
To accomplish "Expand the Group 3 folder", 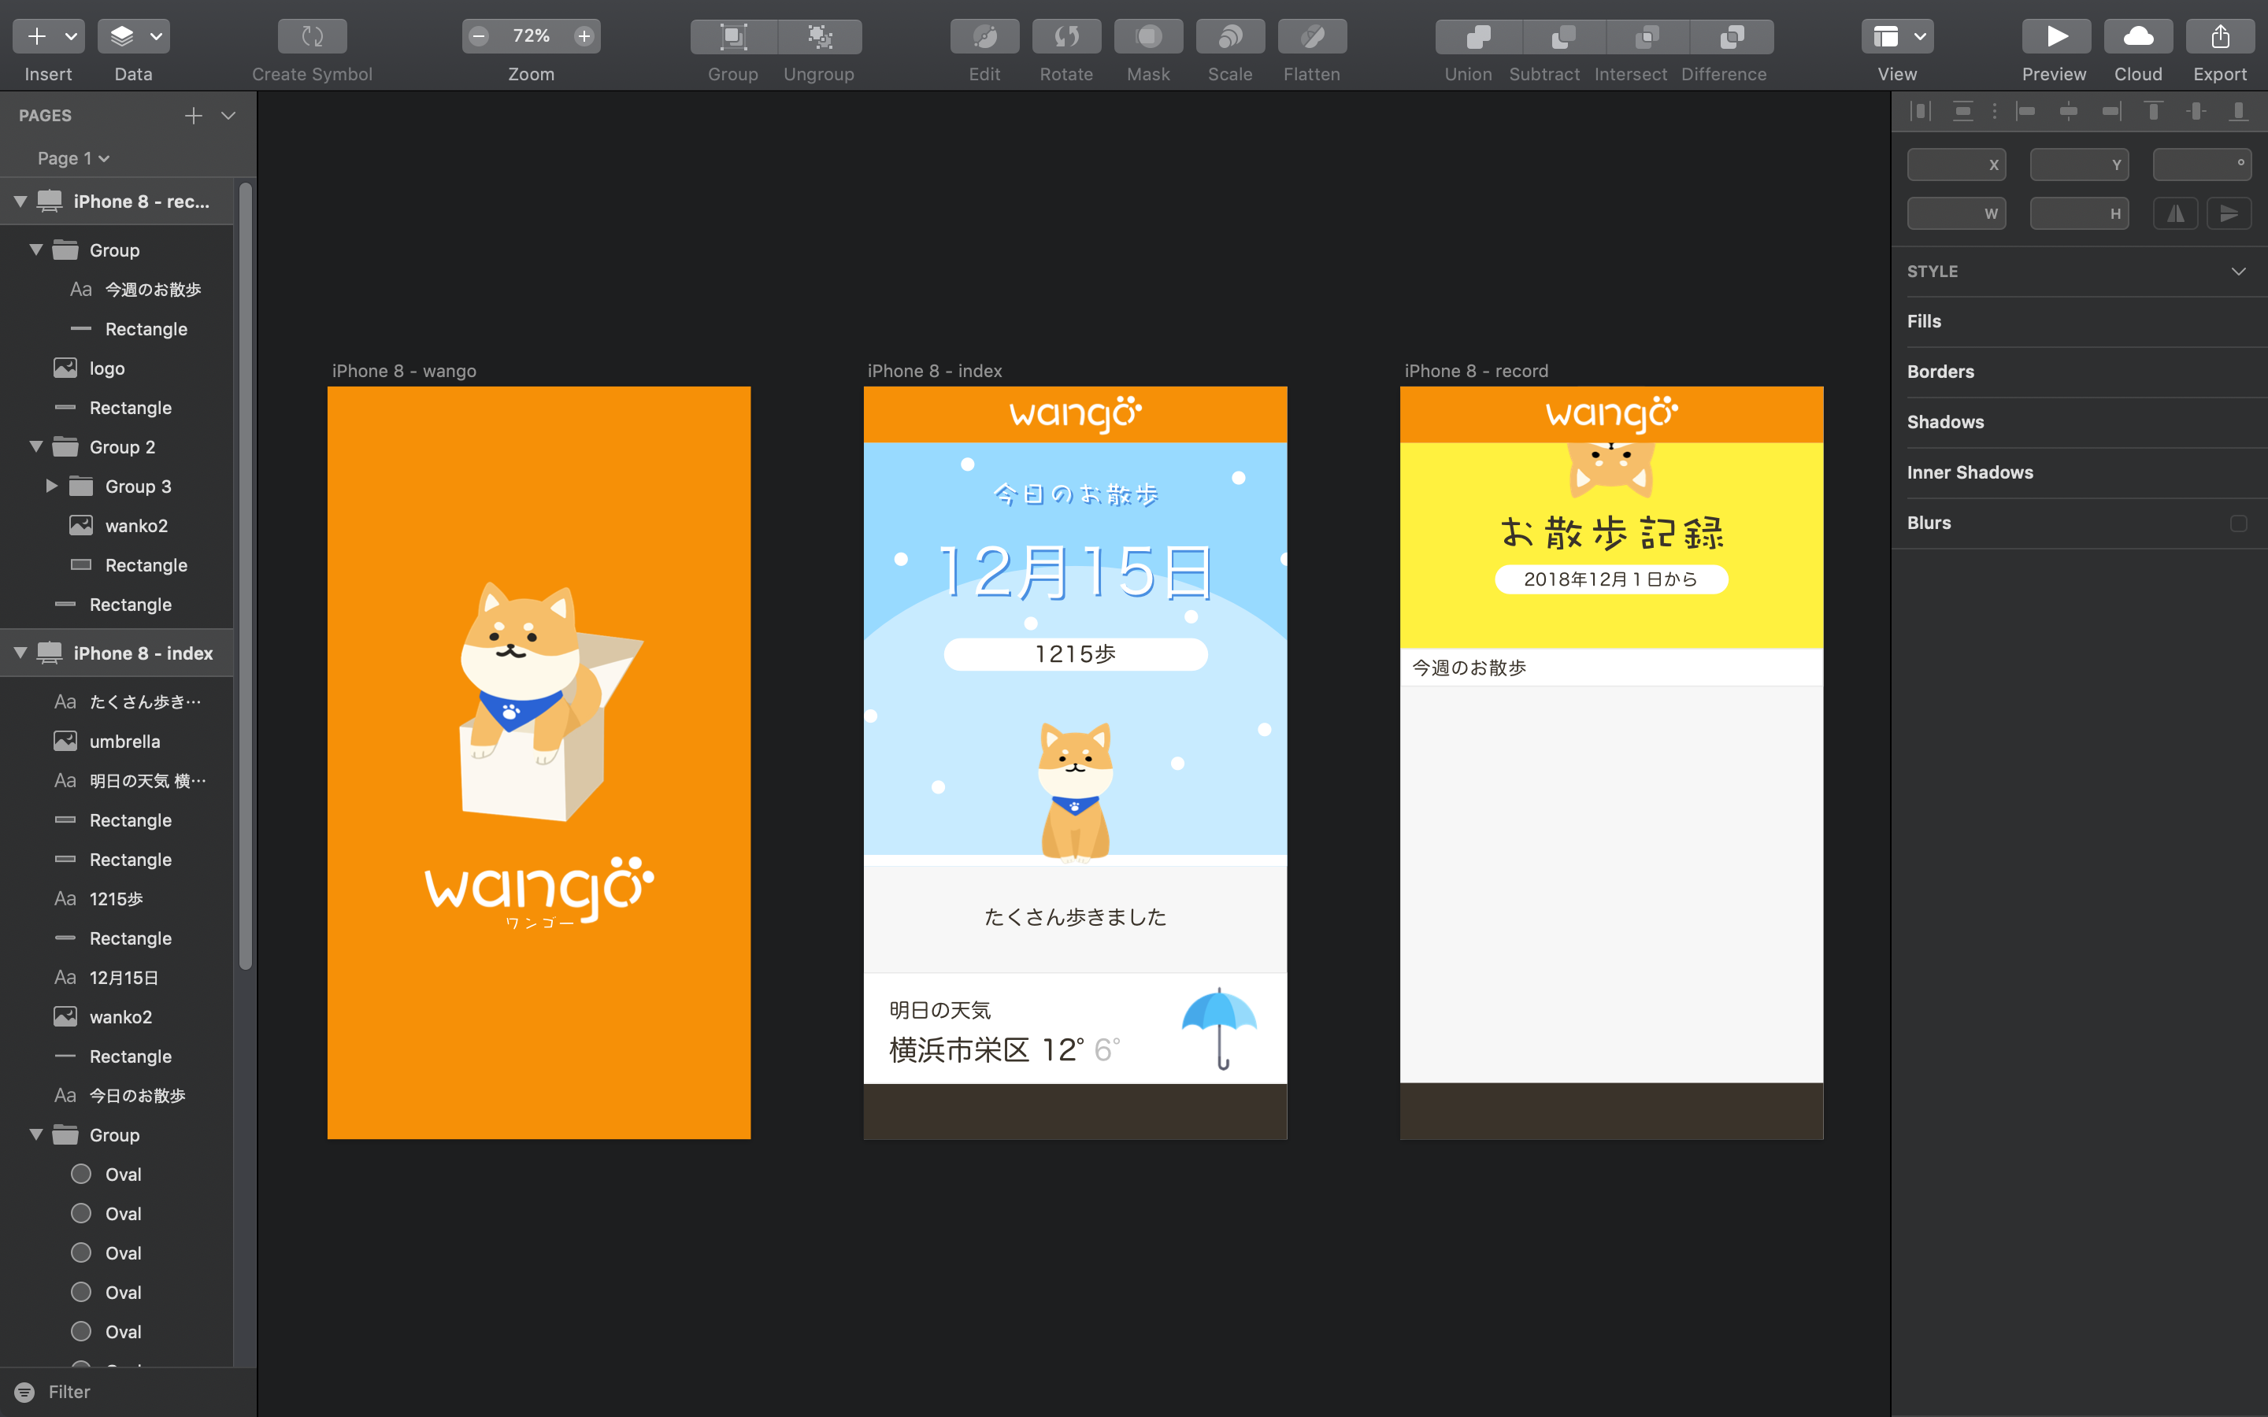I will tap(51, 486).
